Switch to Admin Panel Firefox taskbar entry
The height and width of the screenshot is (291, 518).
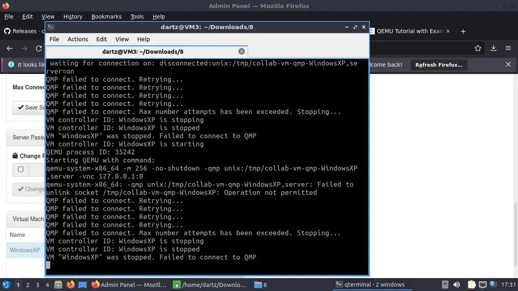click(129, 285)
